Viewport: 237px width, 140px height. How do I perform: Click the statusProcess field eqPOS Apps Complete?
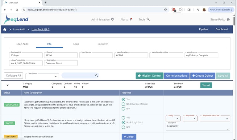point(201,55)
